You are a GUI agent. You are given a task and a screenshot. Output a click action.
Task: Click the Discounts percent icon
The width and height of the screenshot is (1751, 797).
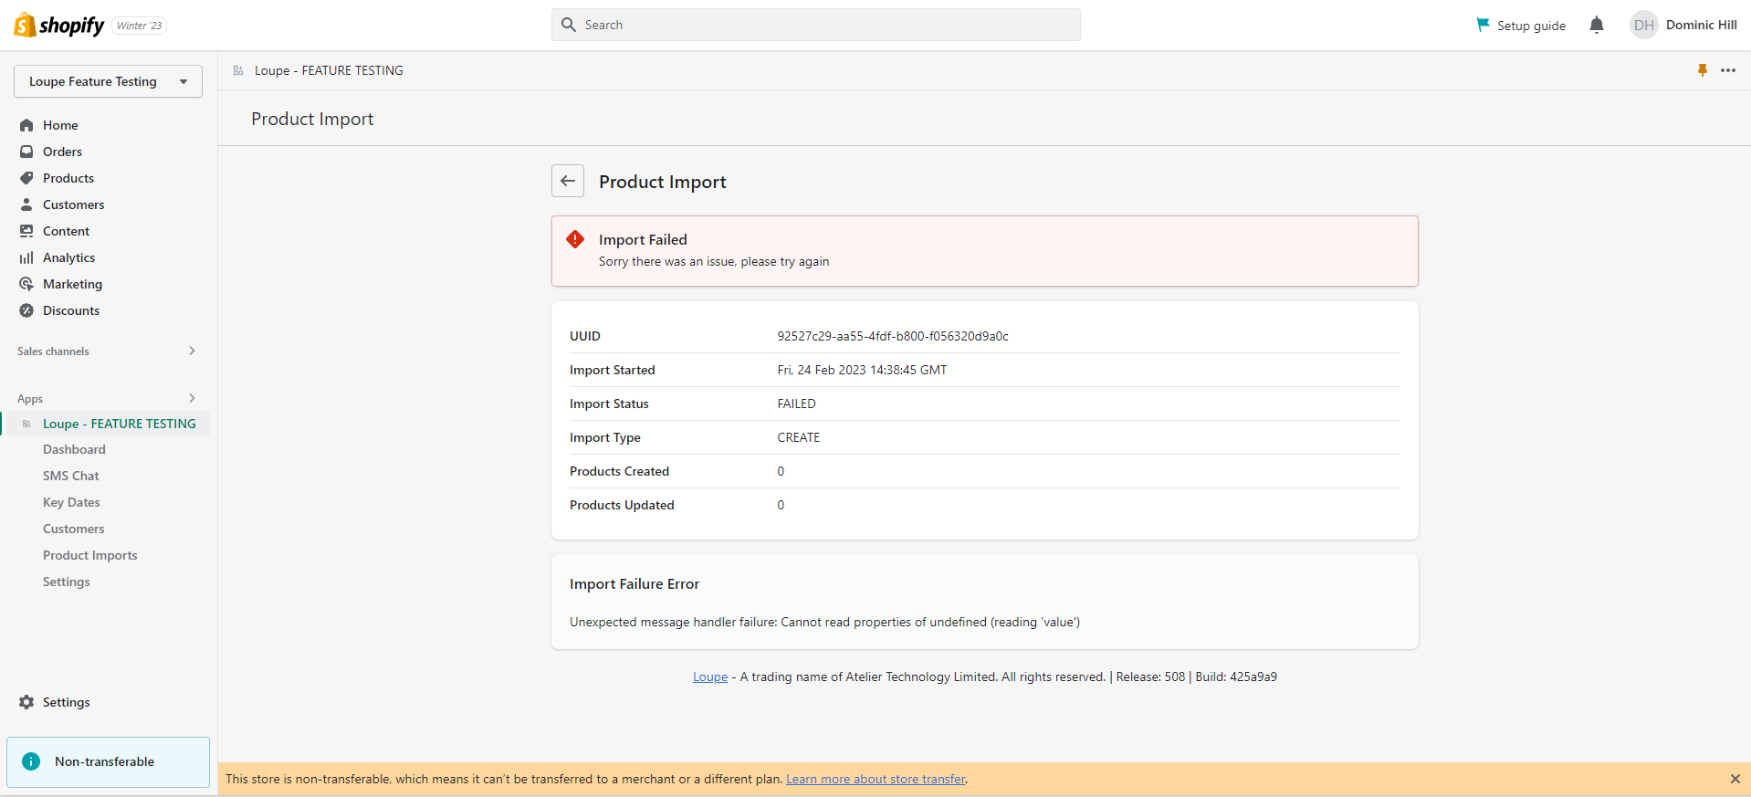(26, 310)
